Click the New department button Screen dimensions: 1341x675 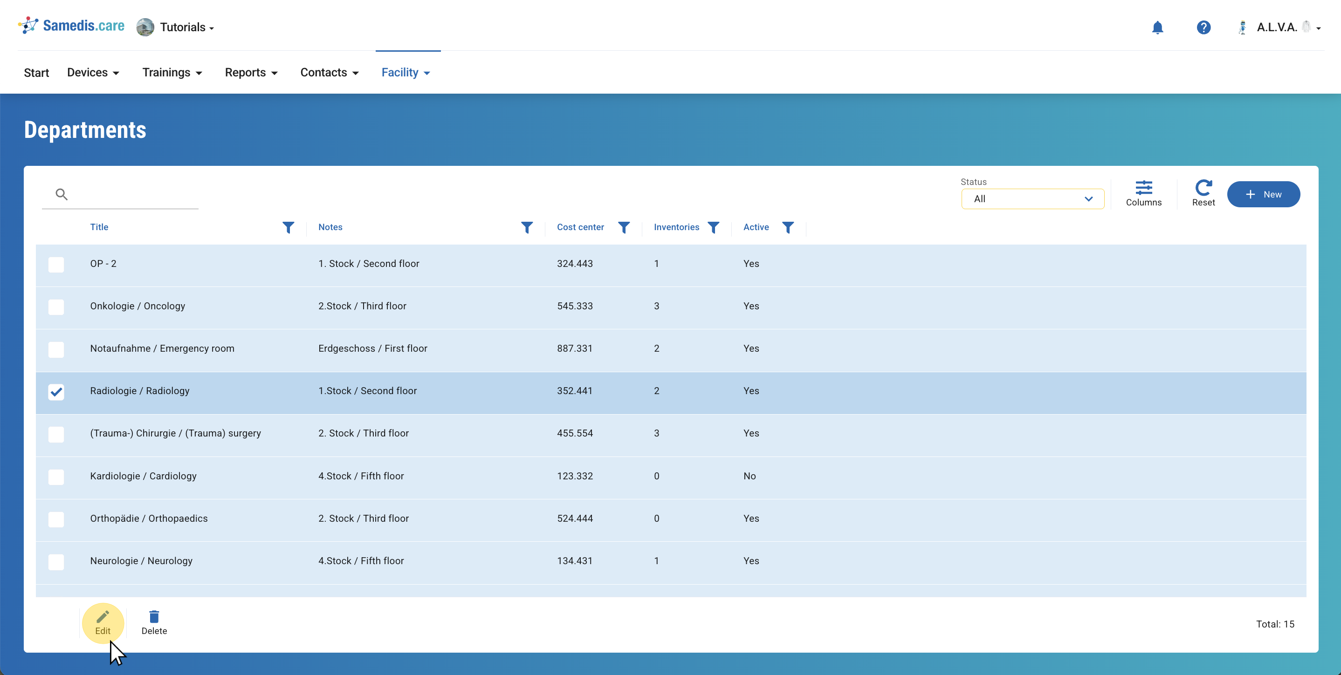click(x=1263, y=194)
